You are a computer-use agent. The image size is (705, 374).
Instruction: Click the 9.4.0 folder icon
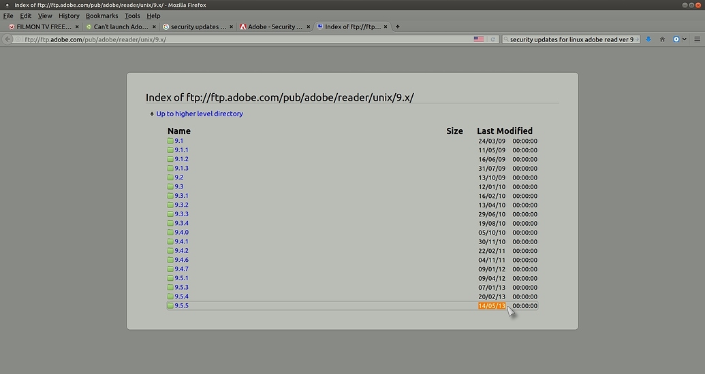[x=170, y=232]
